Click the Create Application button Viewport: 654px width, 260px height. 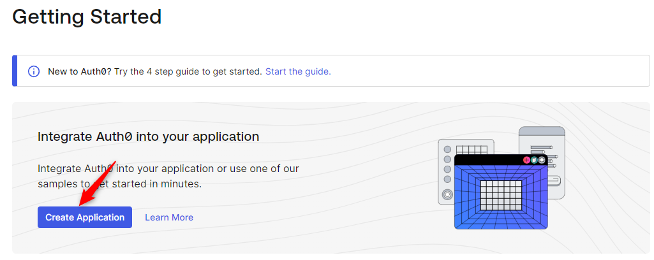pos(85,217)
